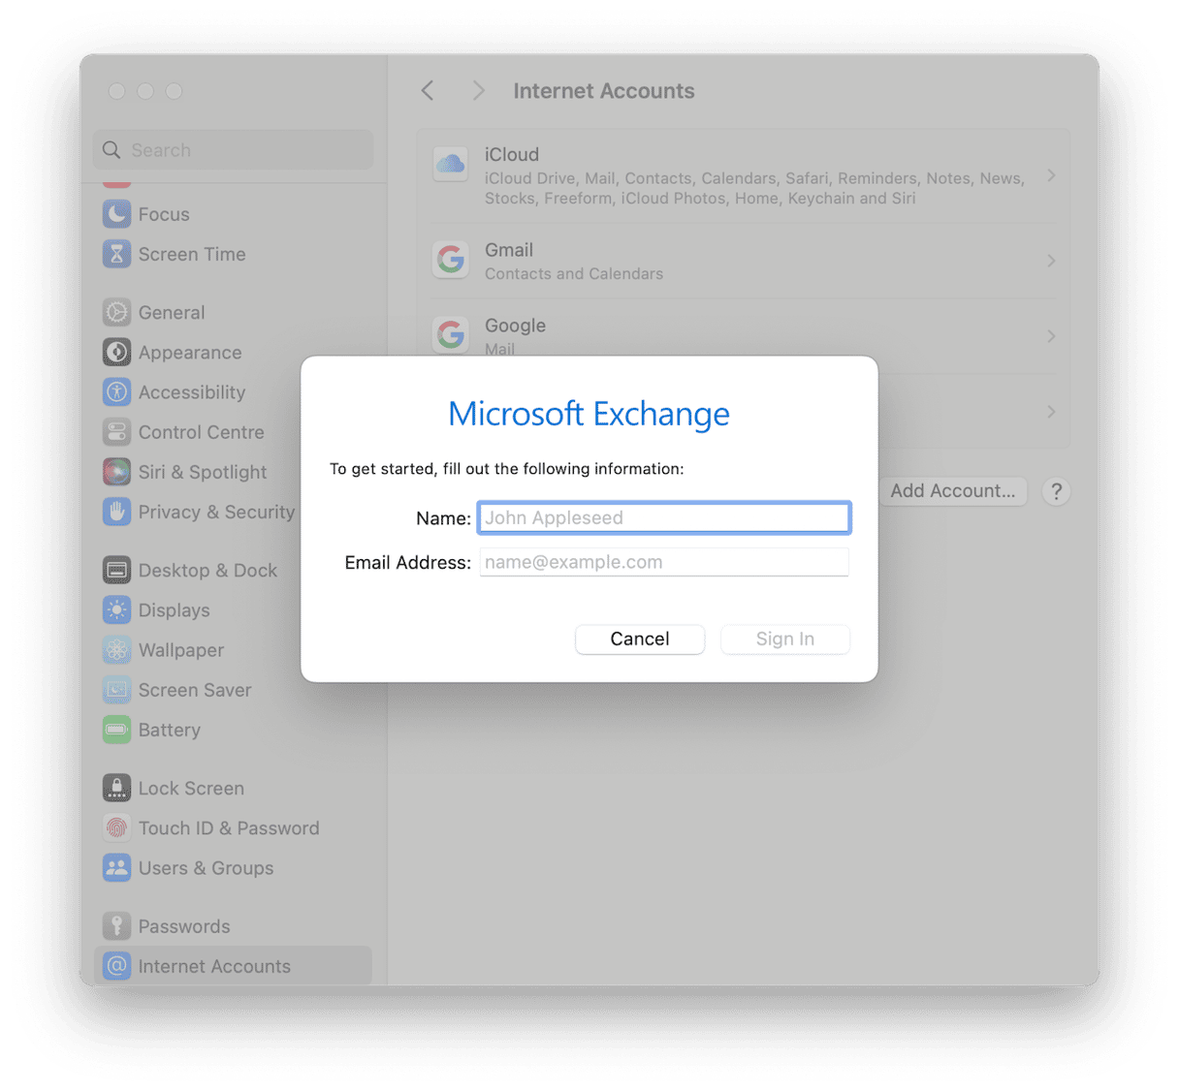The image size is (1179, 1091).
Task: Click the Internet Accounts page title
Action: (x=604, y=91)
